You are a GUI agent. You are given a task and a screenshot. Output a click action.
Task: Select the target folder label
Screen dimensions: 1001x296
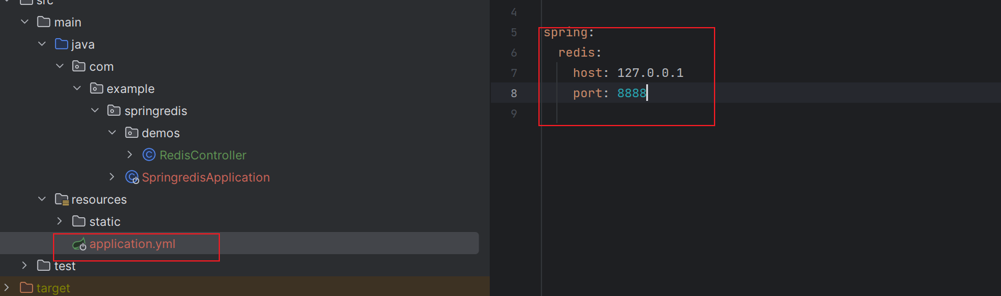(x=53, y=289)
